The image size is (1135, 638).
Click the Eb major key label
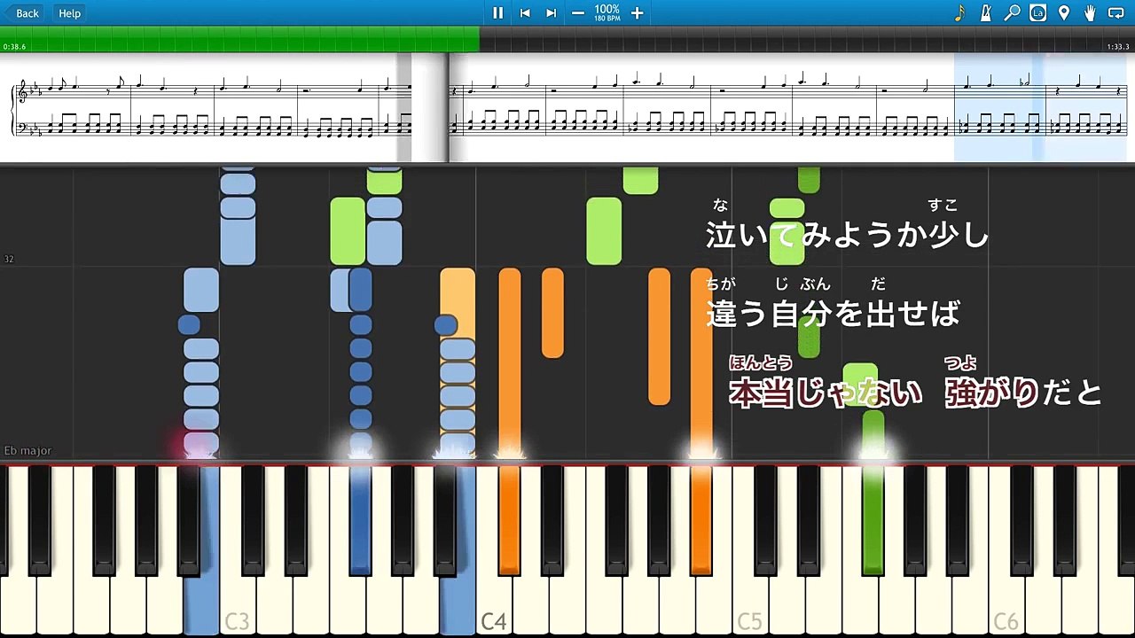27,451
